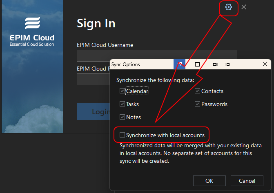Open settings gear on Sign In window
Image resolution: width=274 pixels, height=193 pixels.
228,7
